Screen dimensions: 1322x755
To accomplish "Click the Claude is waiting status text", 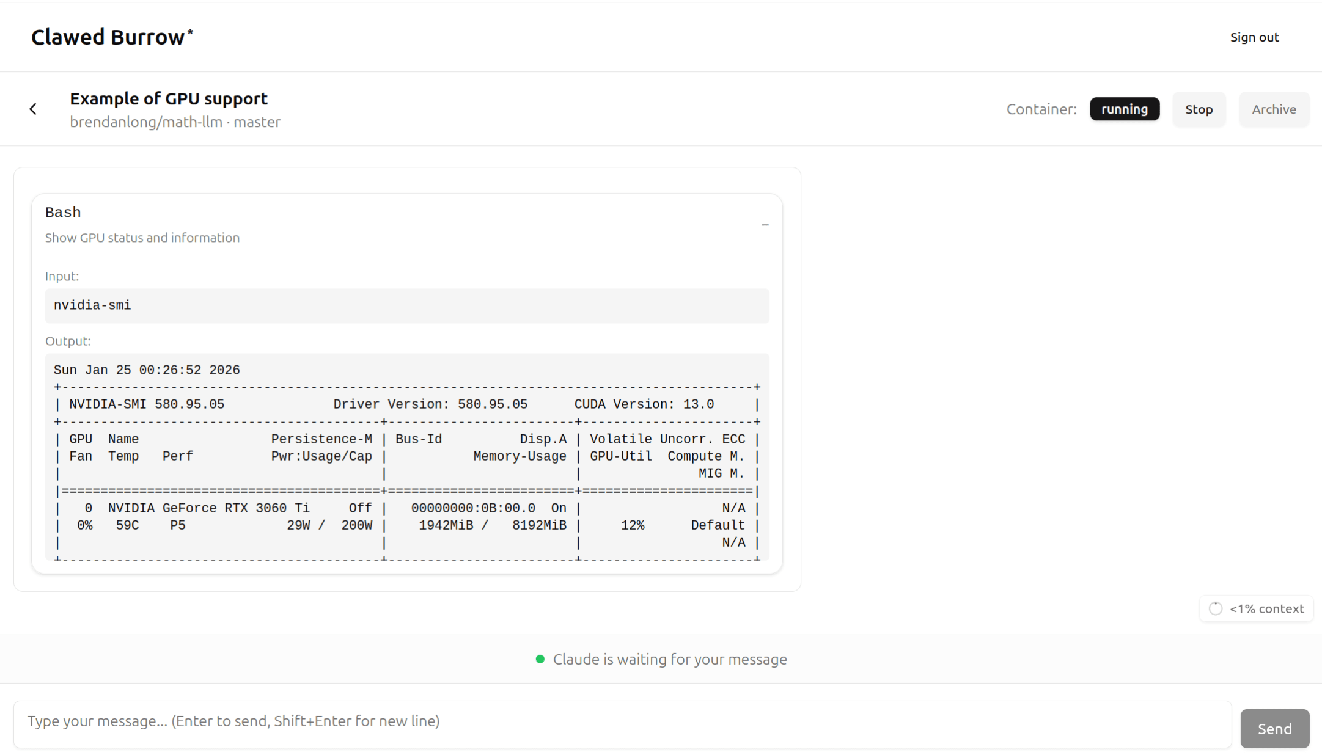I will (669, 659).
